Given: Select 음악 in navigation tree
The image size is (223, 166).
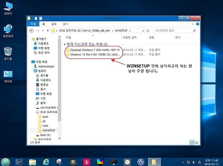Looking at the screenshot, I should (41, 103).
